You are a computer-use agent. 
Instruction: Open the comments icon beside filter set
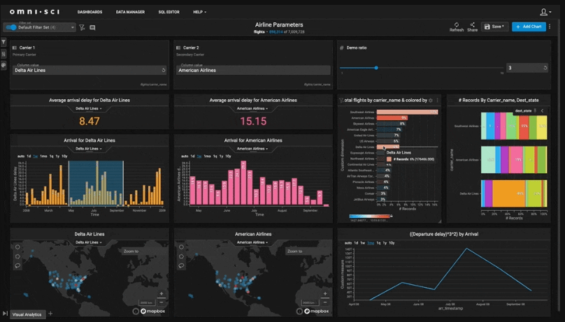point(92,27)
